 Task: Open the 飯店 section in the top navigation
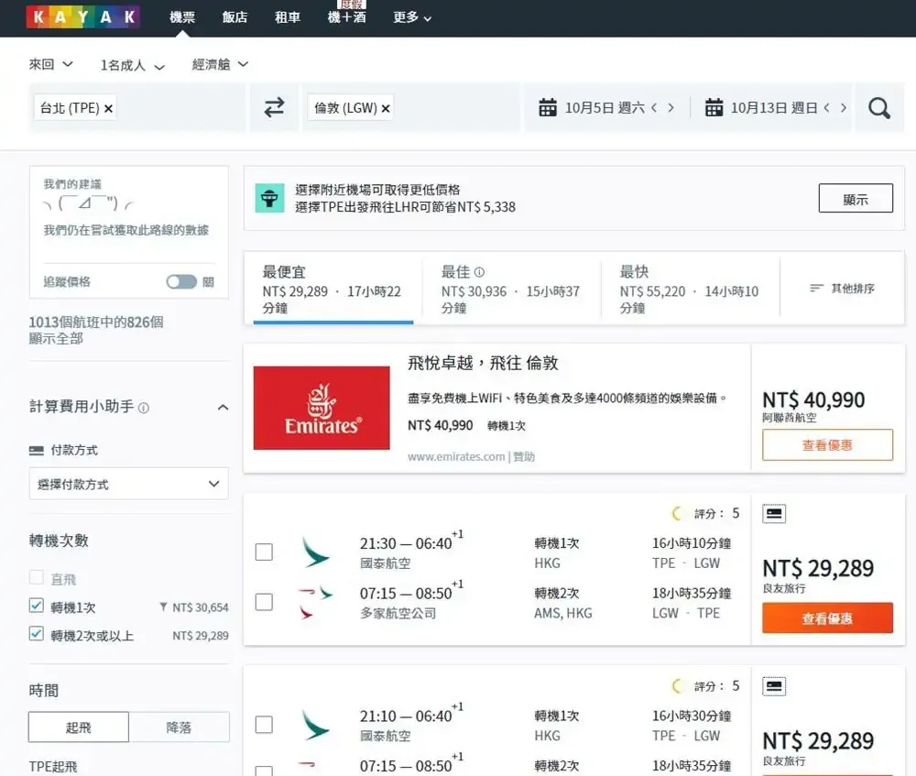coord(234,17)
